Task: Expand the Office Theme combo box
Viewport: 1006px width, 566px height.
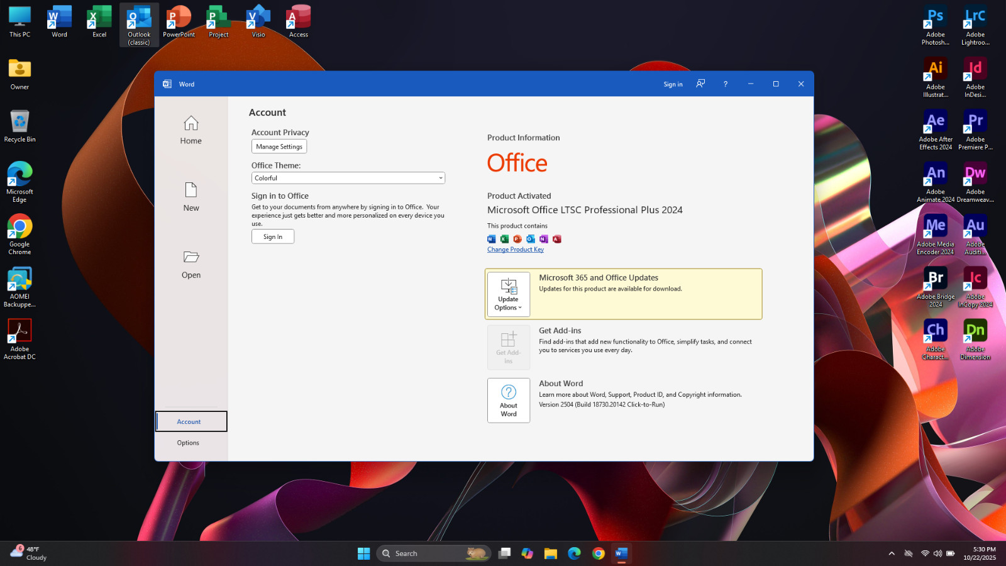Action: (x=348, y=178)
